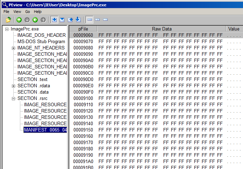243x169 pixels.
Task: Click offset 00009190 in pFile column
Action: point(83,155)
